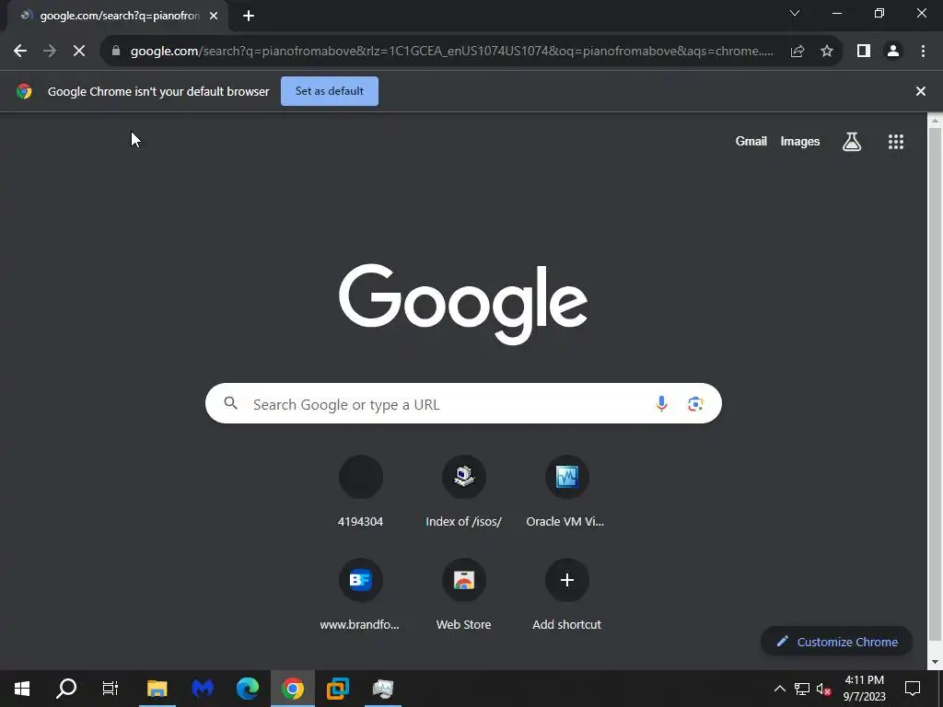Open Malwarebytes from taskbar
943x707 pixels.
pos(203,689)
